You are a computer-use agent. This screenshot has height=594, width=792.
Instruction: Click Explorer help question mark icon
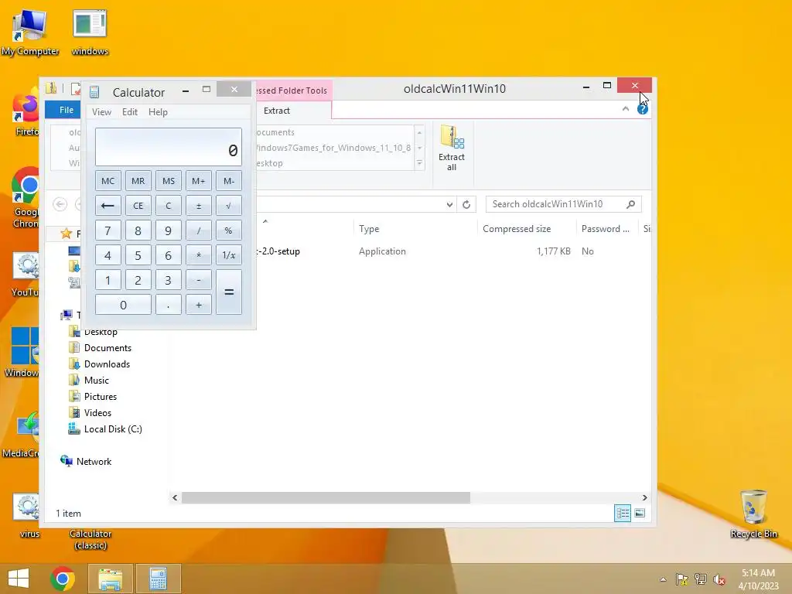(x=642, y=109)
